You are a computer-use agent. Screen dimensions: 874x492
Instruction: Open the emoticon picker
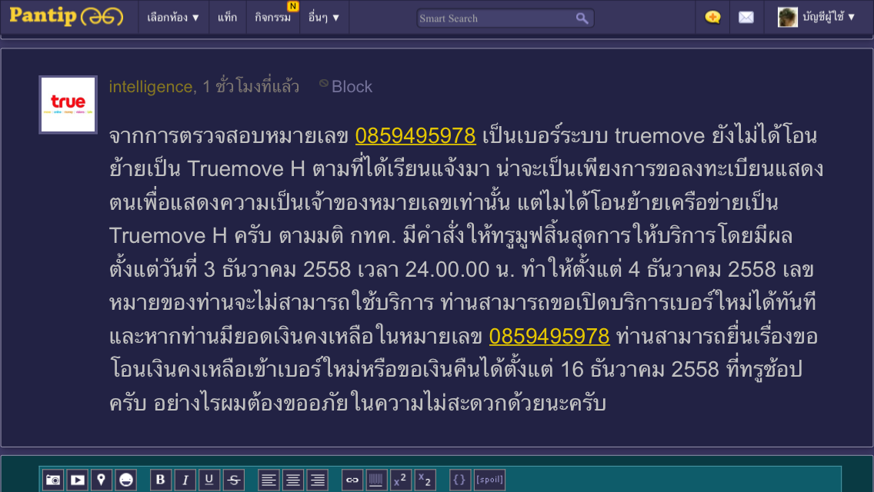click(x=126, y=480)
